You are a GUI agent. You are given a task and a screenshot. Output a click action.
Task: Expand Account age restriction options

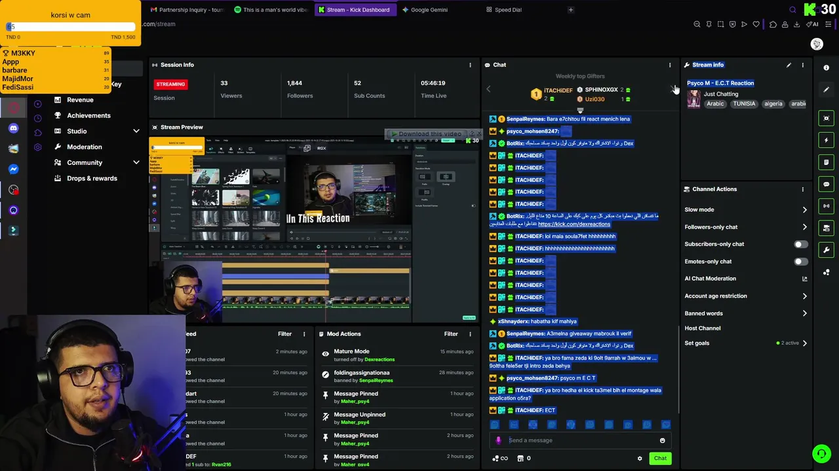point(805,296)
